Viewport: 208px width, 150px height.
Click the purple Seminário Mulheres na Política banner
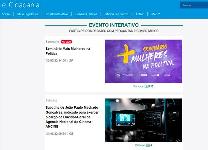click(143, 61)
